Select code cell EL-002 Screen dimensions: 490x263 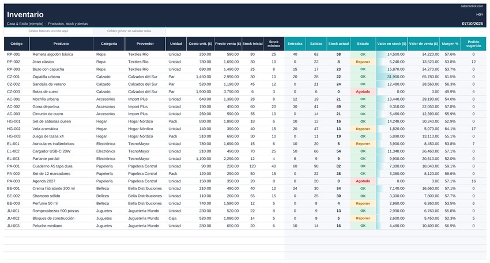(x=13, y=151)
